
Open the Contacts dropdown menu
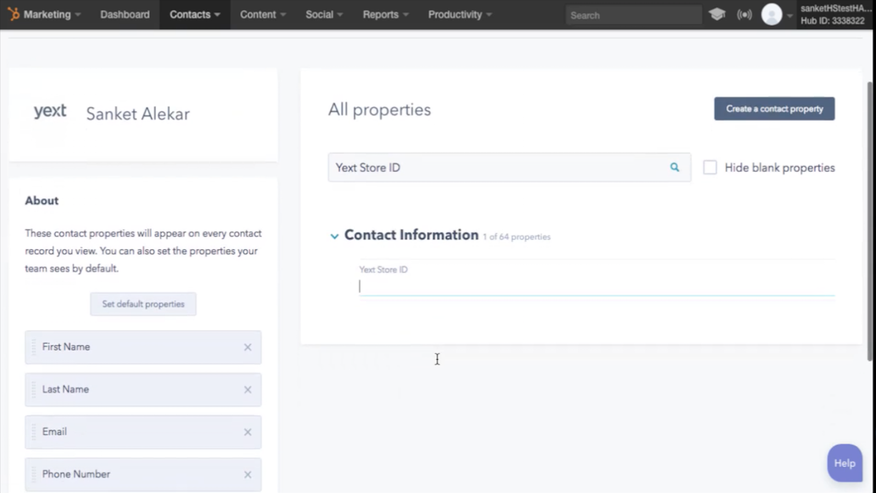pyautogui.click(x=194, y=15)
